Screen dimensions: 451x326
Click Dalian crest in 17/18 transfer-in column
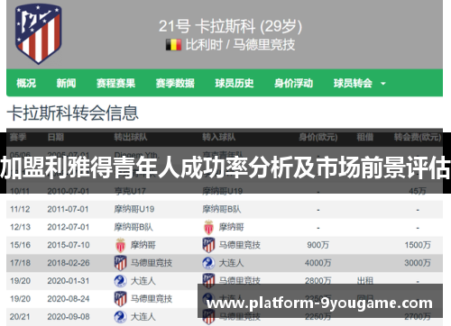coord(208,263)
